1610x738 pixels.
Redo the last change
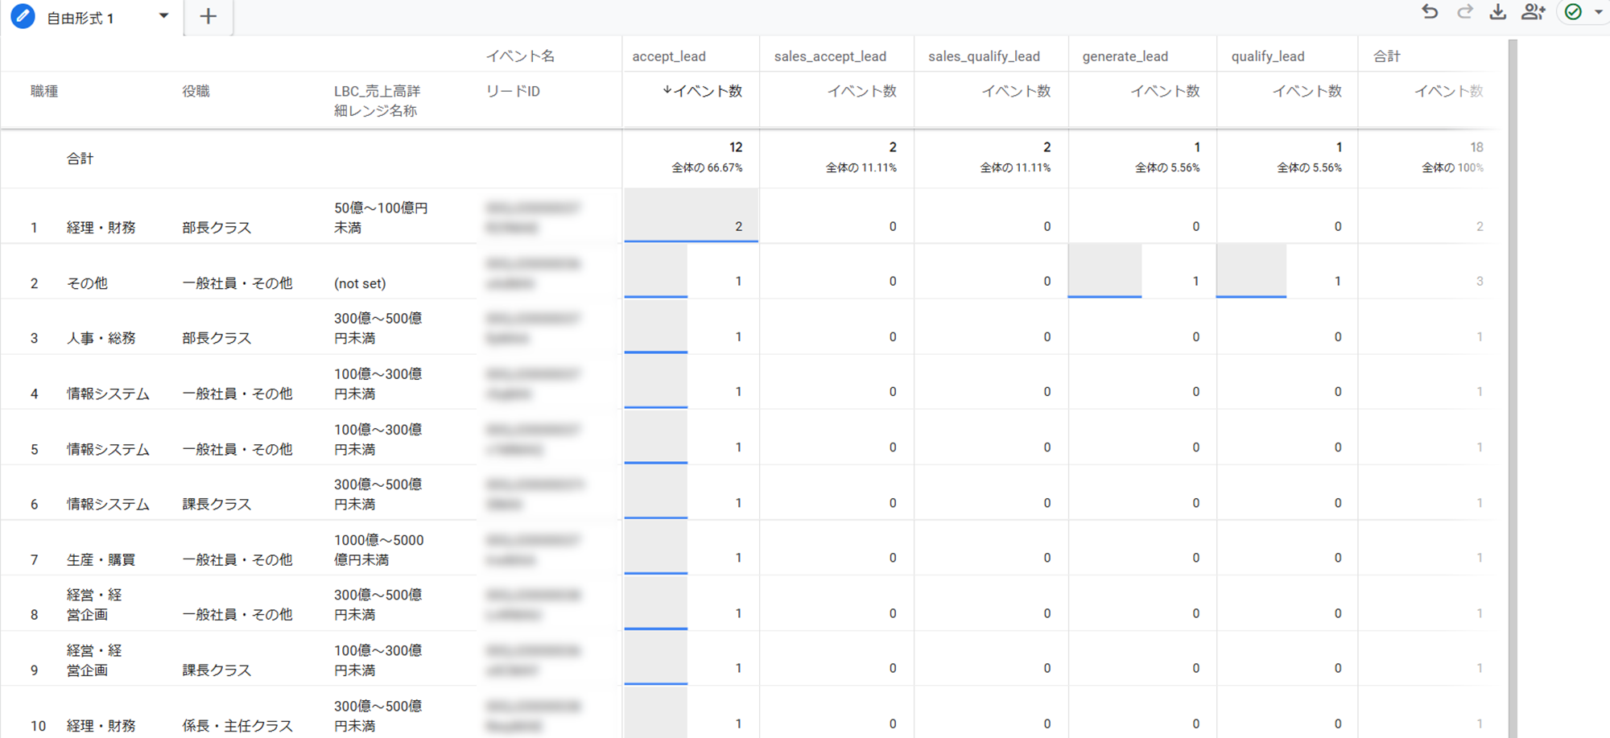1464,12
